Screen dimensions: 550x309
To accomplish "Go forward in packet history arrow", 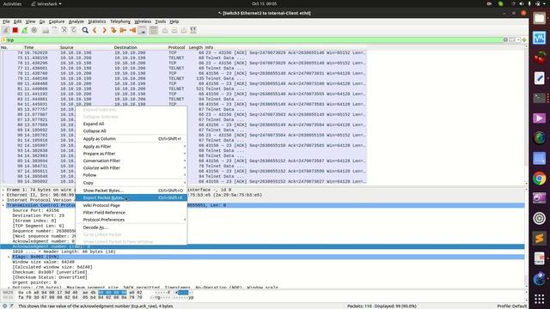I will click(x=104, y=31).
